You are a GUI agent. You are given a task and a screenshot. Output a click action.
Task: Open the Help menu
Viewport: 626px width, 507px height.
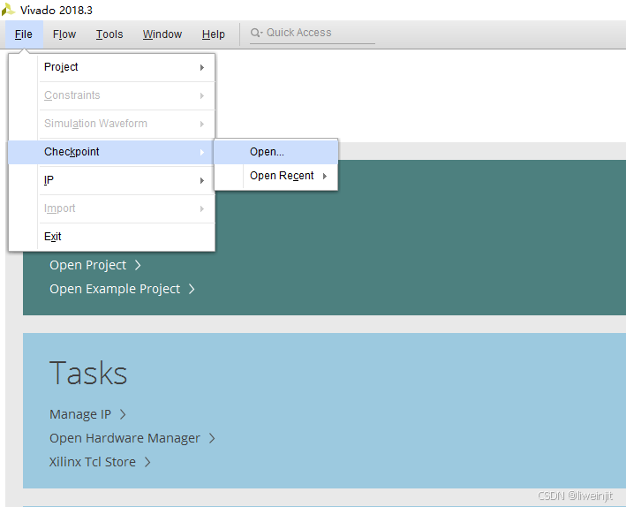[213, 34]
